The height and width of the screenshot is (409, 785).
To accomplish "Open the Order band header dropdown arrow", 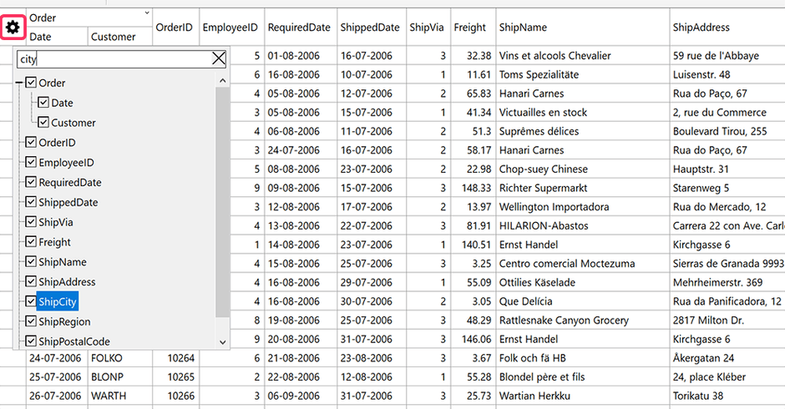I will tap(147, 13).
